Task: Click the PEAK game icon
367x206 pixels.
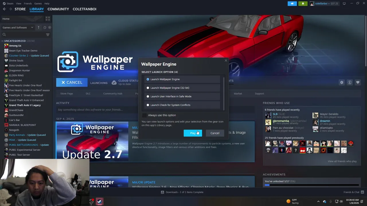Action: coord(6,140)
